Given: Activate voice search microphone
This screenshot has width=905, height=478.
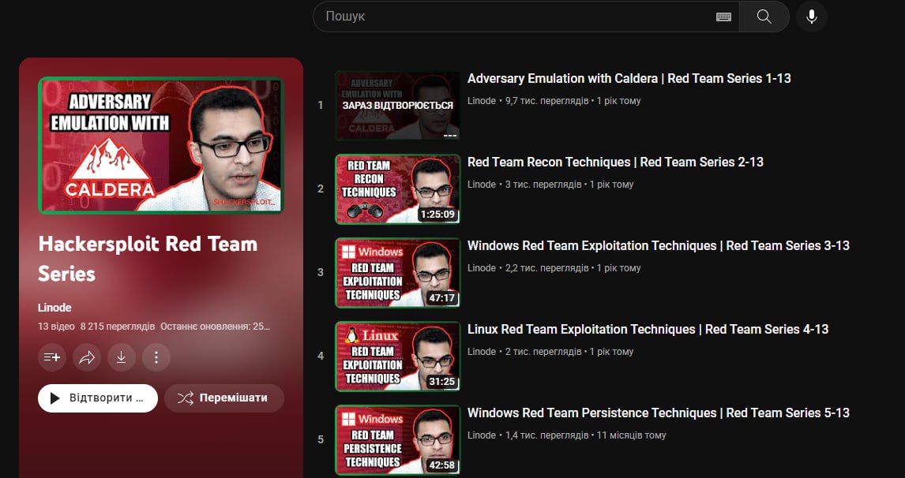Looking at the screenshot, I should click(x=811, y=17).
